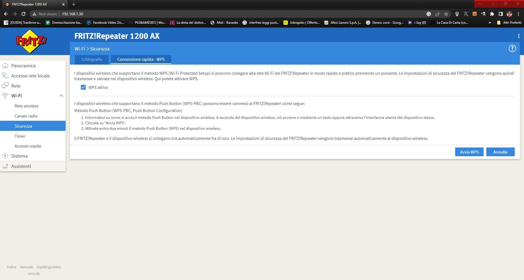Image resolution: width=524 pixels, height=280 pixels.
Task: Click the Rete network icon
Action: coord(5,86)
